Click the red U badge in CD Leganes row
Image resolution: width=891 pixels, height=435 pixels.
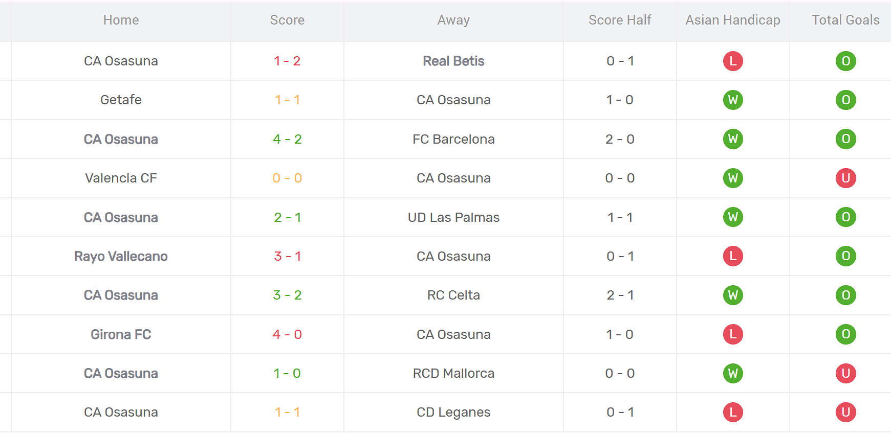click(845, 412)
